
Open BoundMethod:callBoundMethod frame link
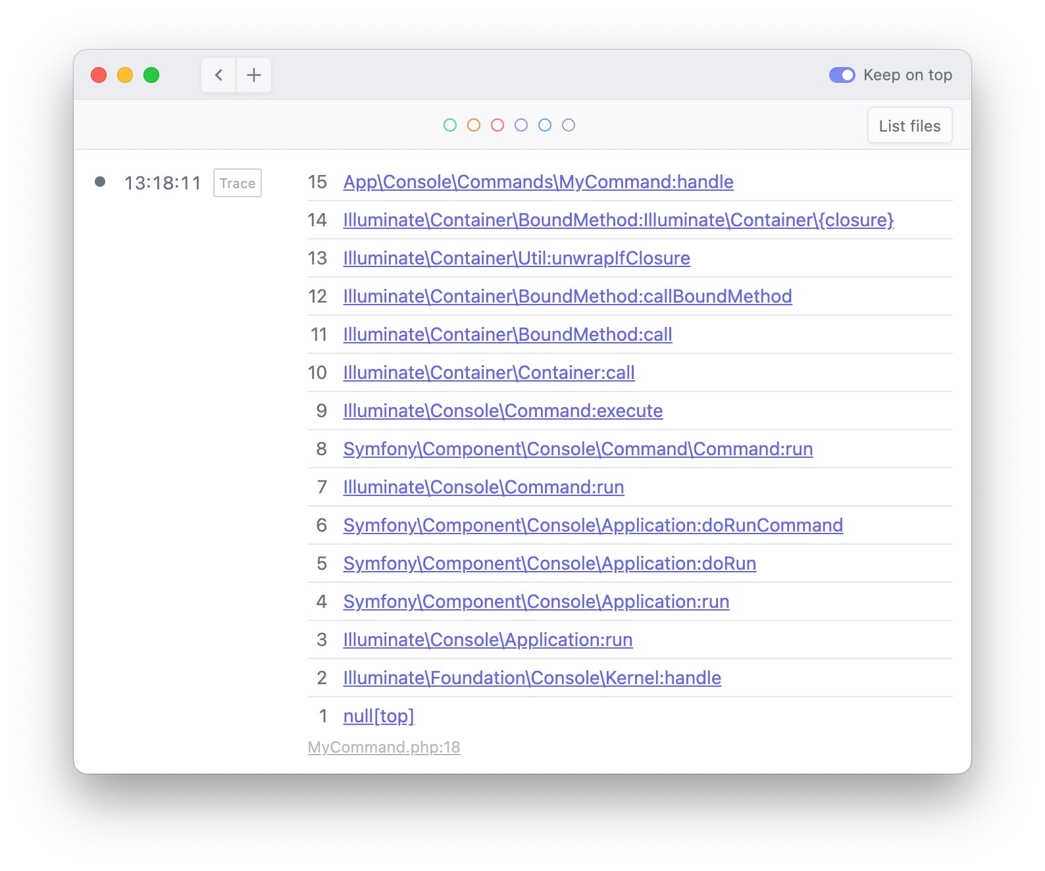coord(568,296)
